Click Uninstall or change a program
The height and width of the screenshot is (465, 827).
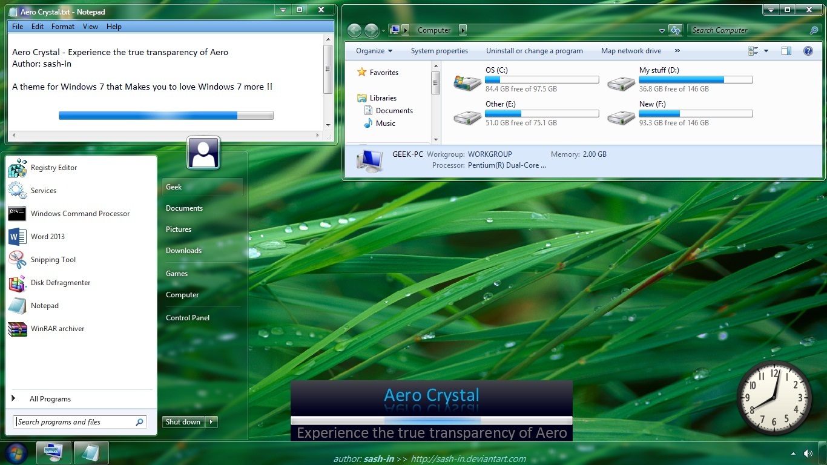pos(535,51)
